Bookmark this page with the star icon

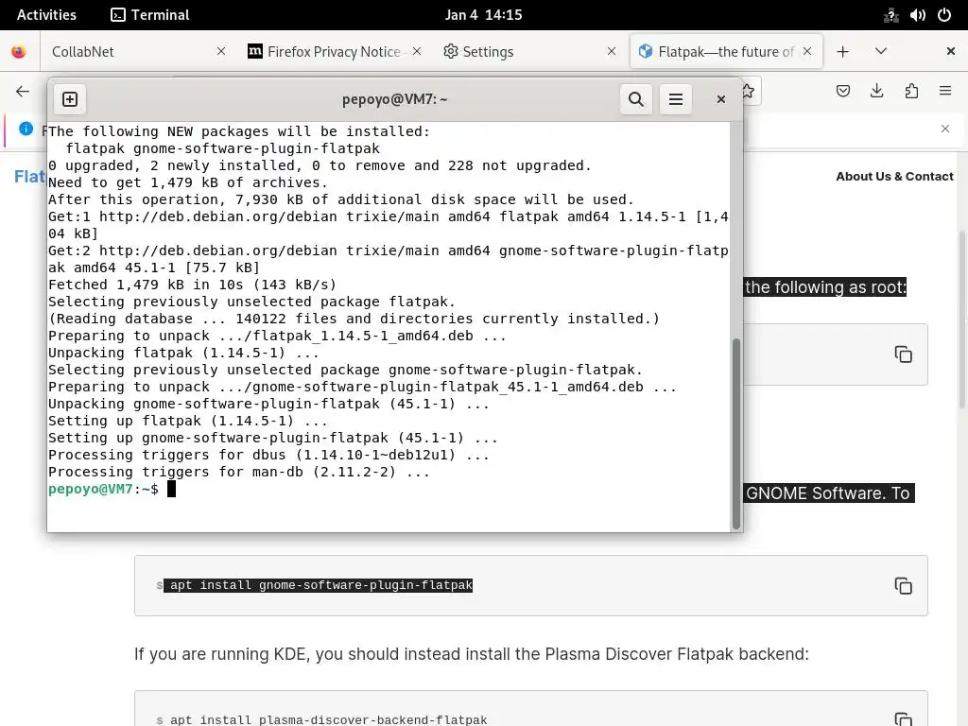[x=749, y=92]
